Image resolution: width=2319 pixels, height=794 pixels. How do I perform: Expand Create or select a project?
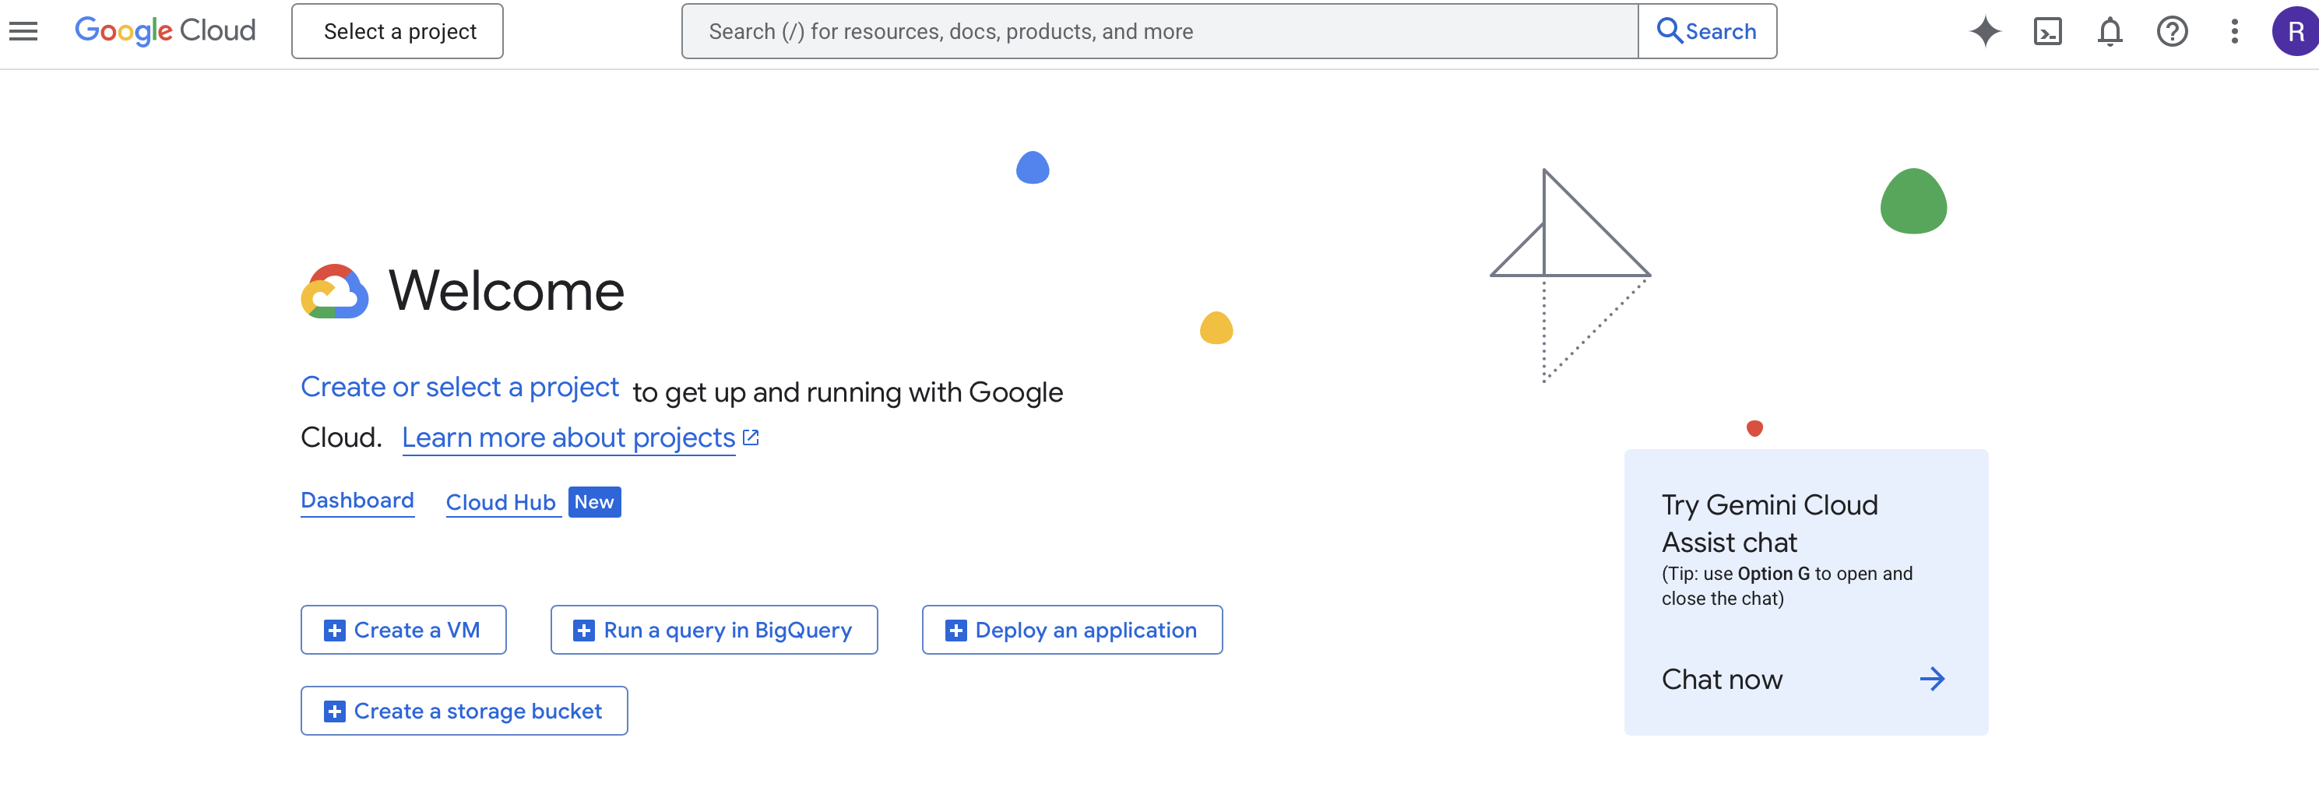click(459, 387)
